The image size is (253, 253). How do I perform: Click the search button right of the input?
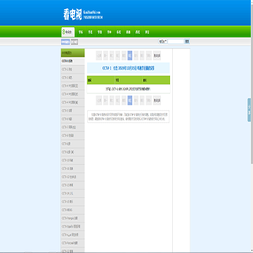click(187, 41)
